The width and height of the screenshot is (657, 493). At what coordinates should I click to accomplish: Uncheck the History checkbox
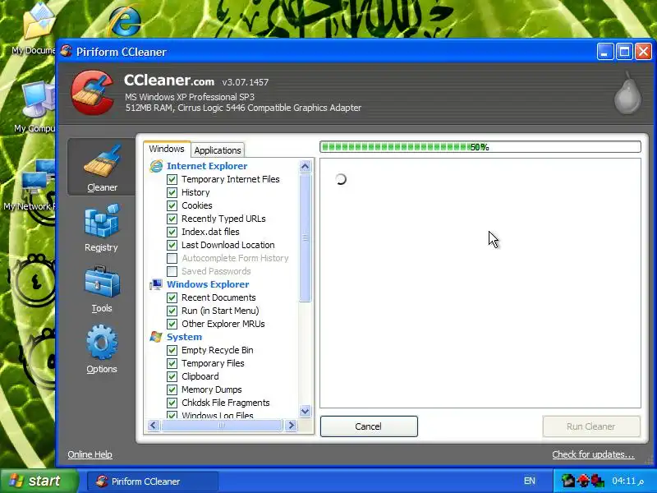point(172,192)
